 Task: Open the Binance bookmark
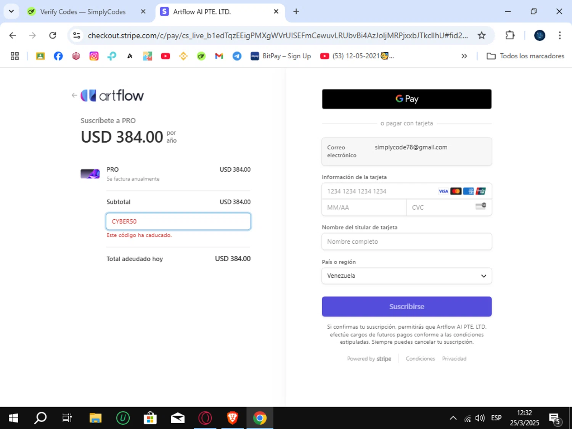click(183, 56)
